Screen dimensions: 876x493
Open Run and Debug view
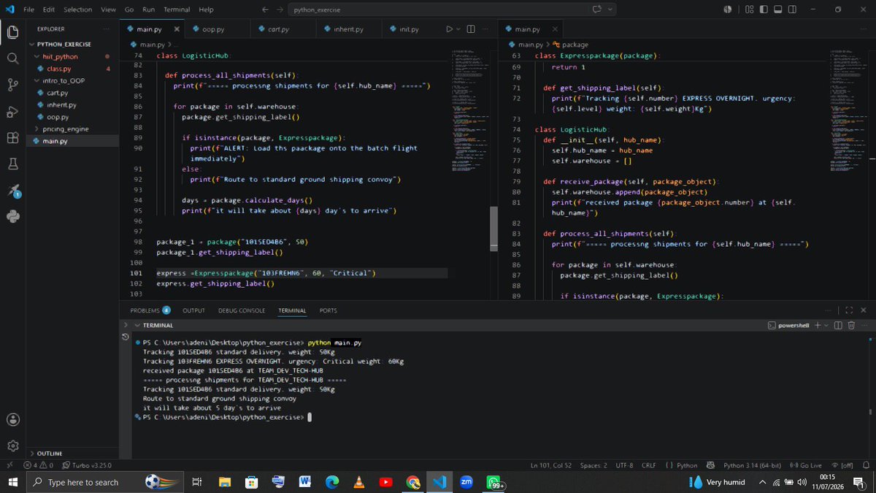point(12,112)
